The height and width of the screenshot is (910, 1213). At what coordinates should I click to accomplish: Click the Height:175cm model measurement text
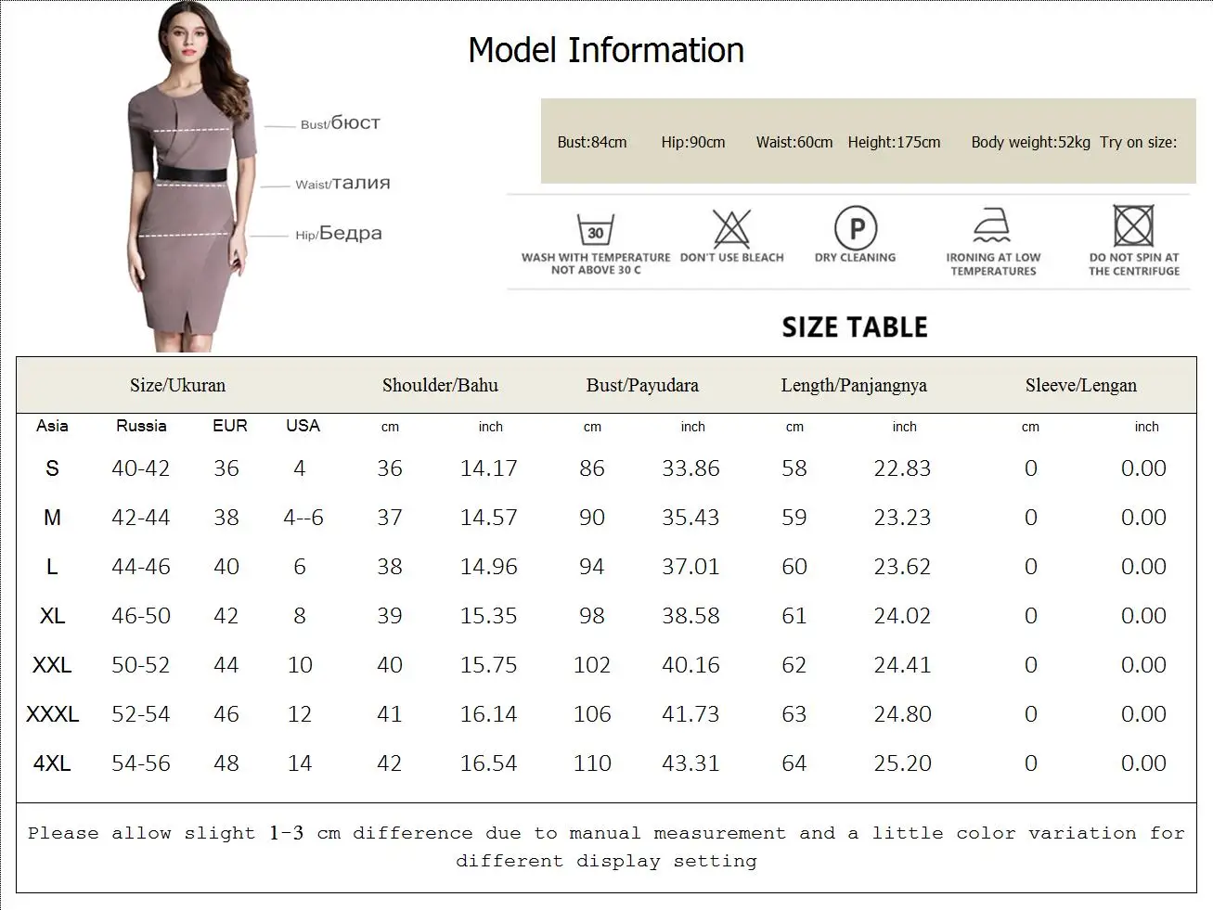[x=894, y=142]
